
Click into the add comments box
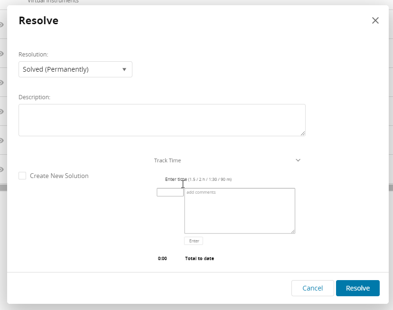click(x=239, y=211)
